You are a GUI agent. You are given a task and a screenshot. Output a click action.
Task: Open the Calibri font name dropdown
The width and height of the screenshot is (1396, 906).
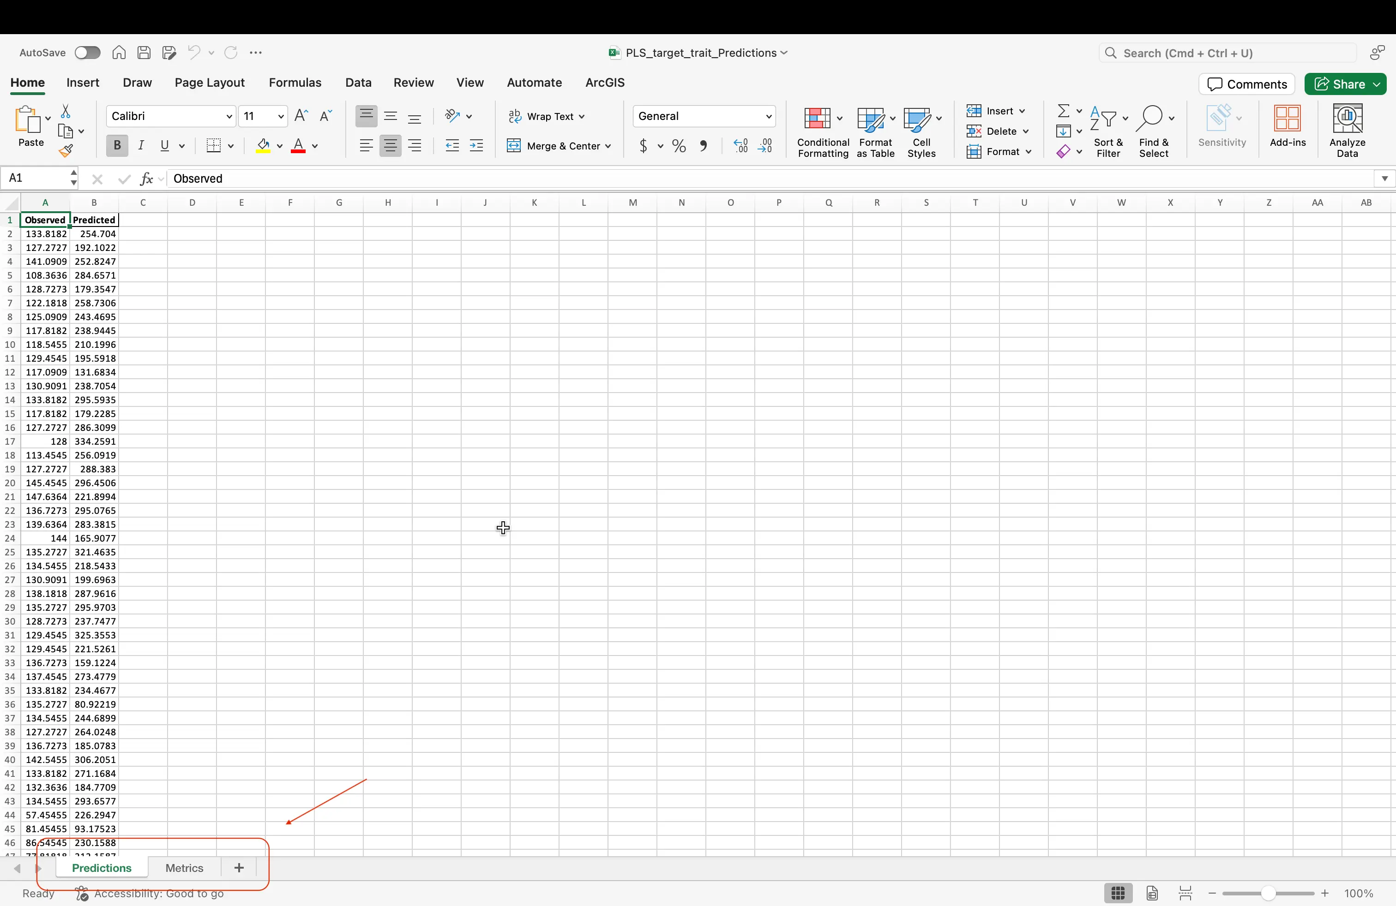[x=229, y=117]
